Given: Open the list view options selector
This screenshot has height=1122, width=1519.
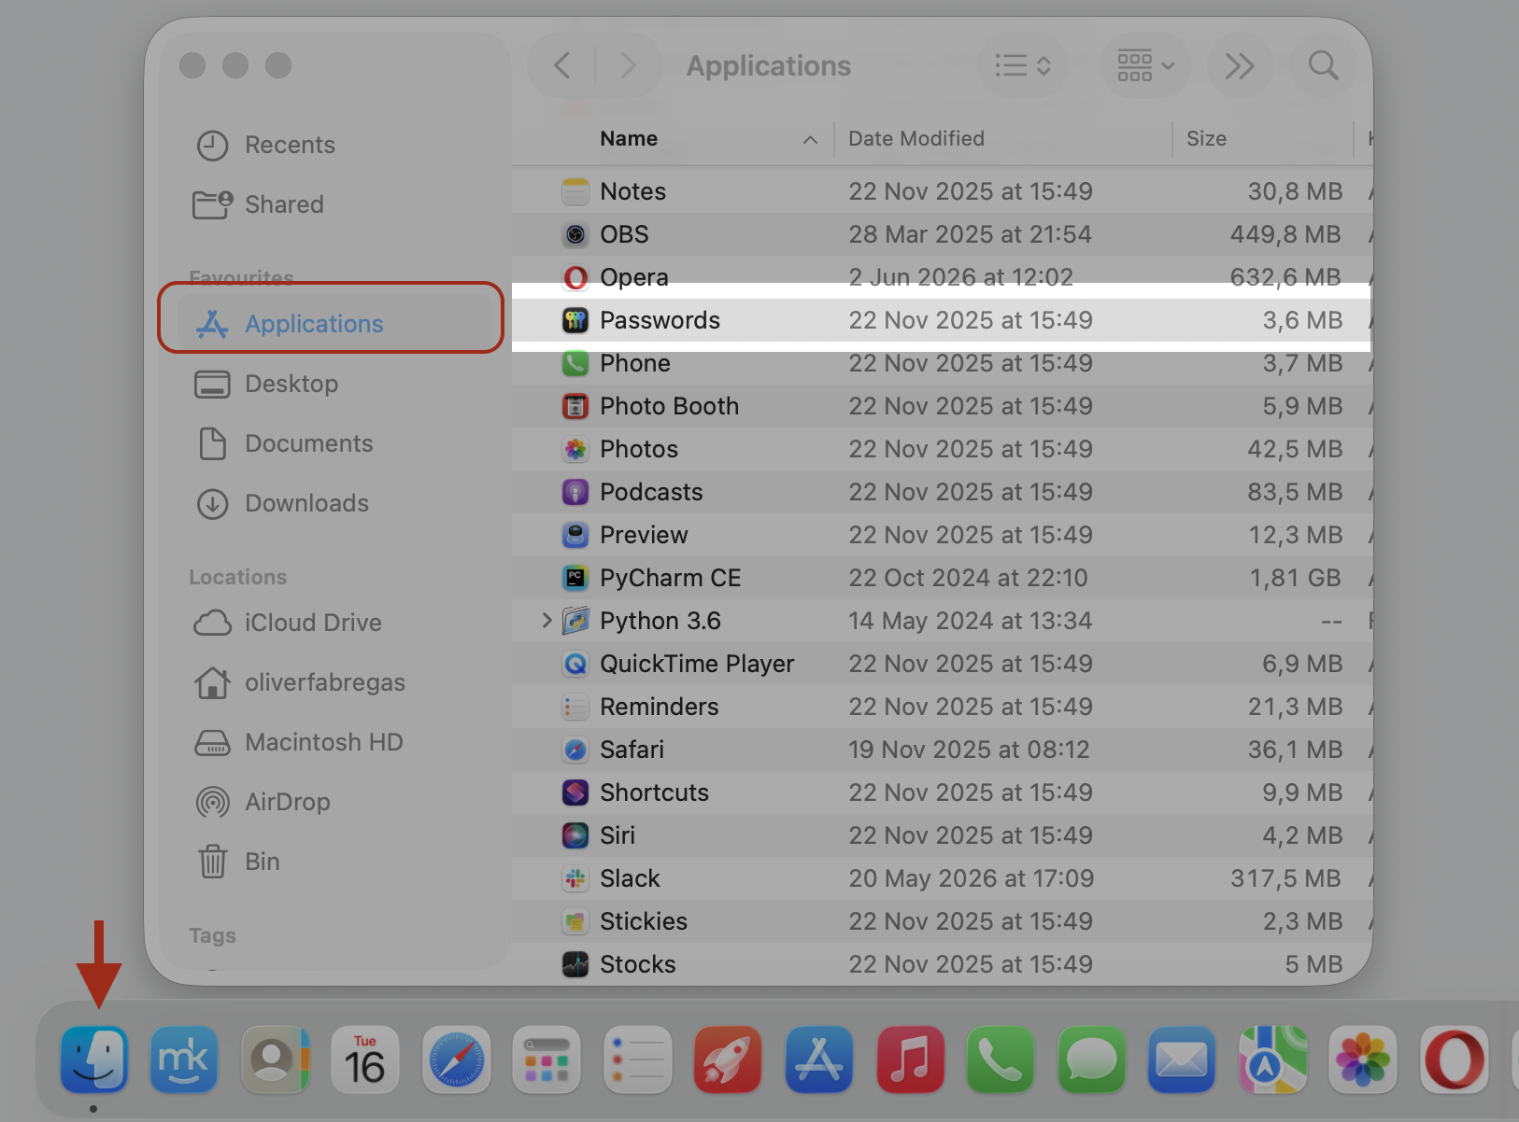Looking at the screenshot, I should 1023,65.
